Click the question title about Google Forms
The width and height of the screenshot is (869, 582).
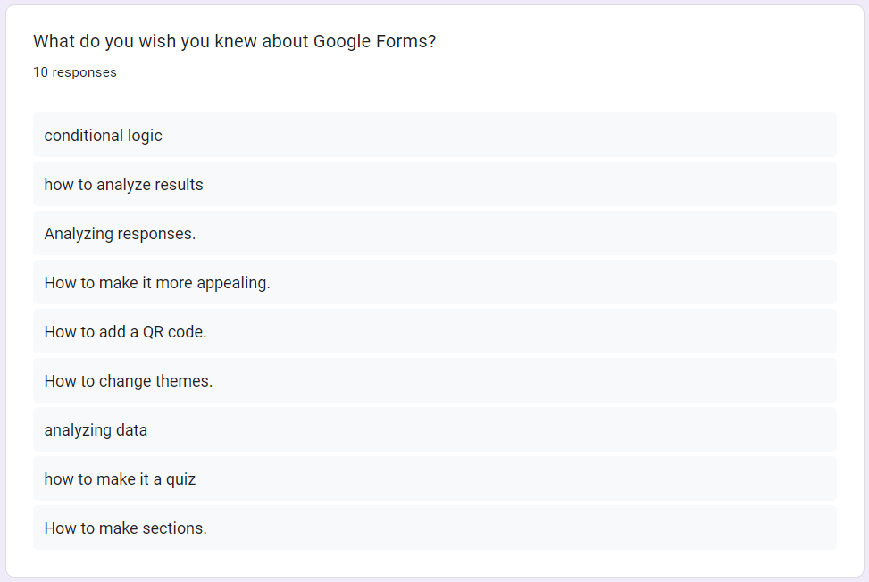click(234, 41)
